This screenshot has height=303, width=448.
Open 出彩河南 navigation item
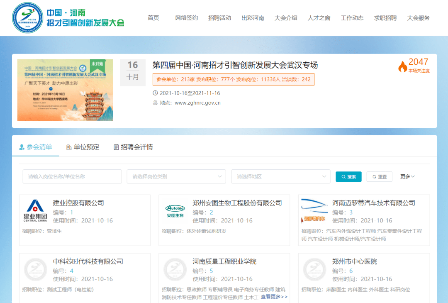(x=253, y=18)
